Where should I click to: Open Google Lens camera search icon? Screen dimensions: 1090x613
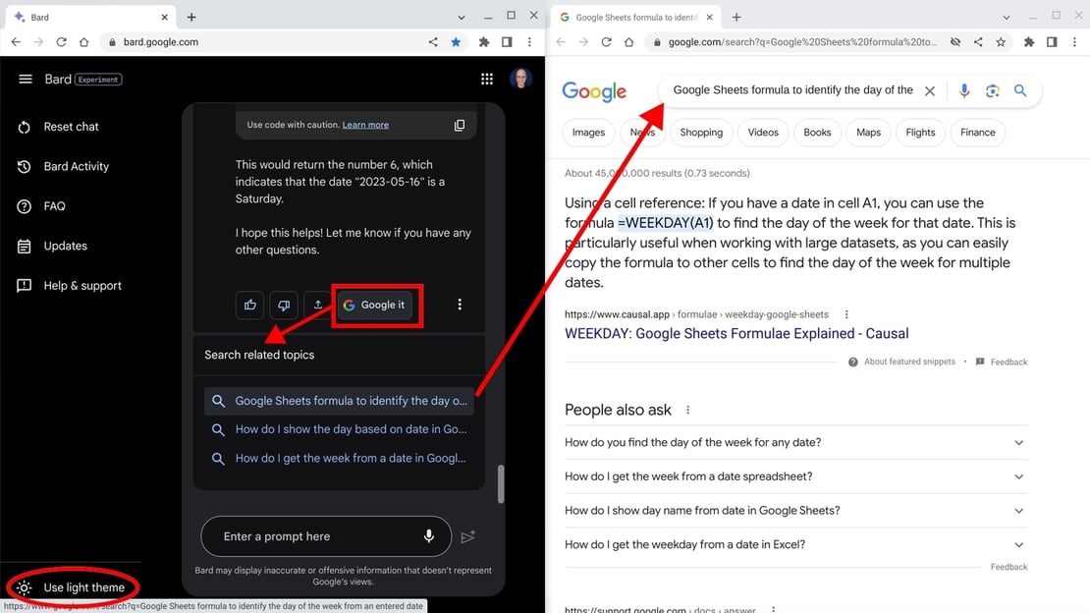pos(992,89)
